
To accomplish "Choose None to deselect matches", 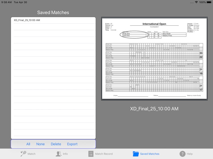I will click(x=41, y=144).
